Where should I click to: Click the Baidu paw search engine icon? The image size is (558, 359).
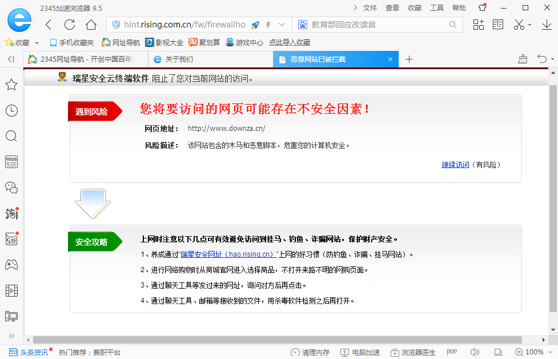[x=303, y=25]
